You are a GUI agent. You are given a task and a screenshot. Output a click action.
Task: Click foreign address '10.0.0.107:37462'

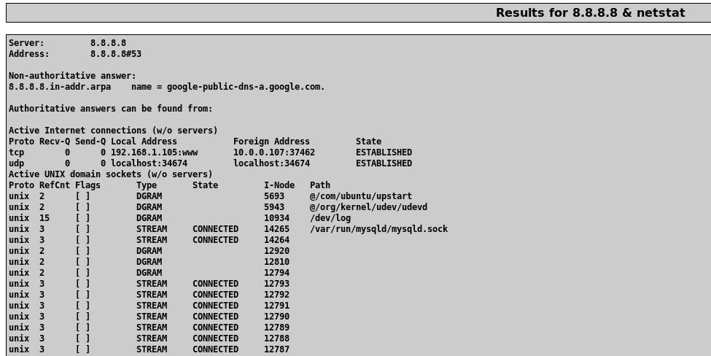coord(274,152)
